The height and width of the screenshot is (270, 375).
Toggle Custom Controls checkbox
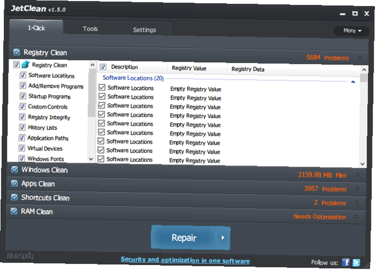point(22,106)
